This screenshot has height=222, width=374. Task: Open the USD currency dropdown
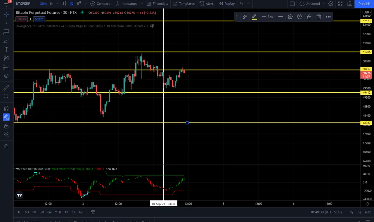(x=367, y=12)
